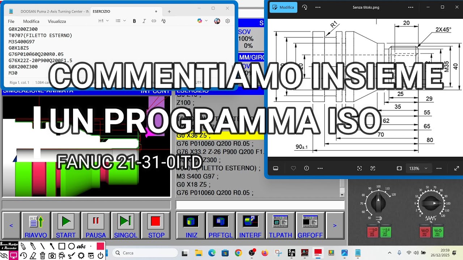The width and height of the screenshot is (463, 260).
Task: Select the ellipse tool in Screen Marker
Action: 72,246
